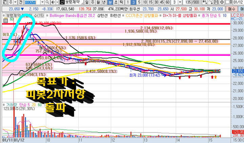Open dropdown arrow beside speaker icon
The height and width of the screenshot is (143, 244).
(57, 2)
